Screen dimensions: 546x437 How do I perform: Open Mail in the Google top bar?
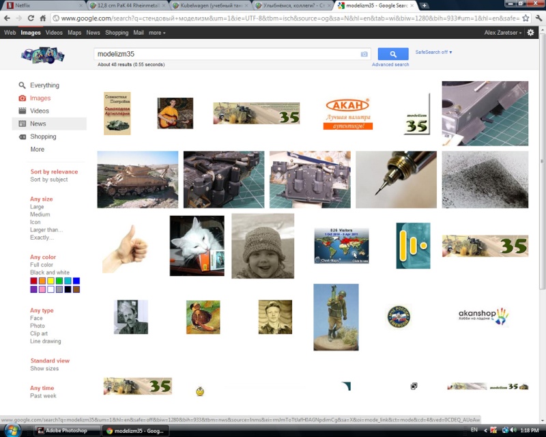click(139, 32)
